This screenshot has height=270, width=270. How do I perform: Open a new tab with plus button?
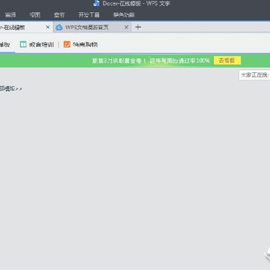[x=138, y=27]
